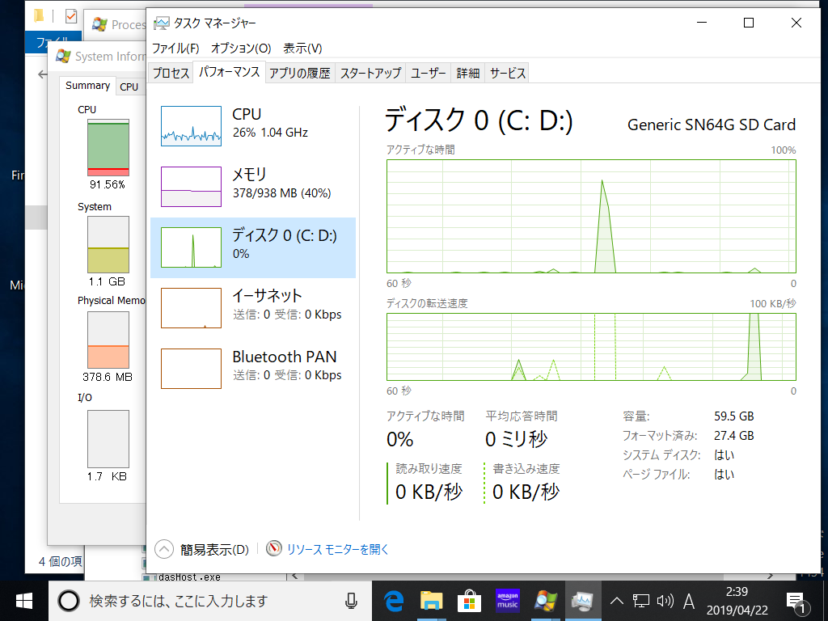Show hidden tray icons chevron
The width and height of the screenshot is (828, 621).
pos(617,601)
